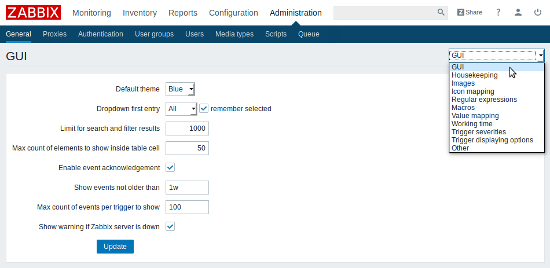Disable event acknowledgement checkbox
550x268 pixels.
pyautogui.click(x=170, y=168)
